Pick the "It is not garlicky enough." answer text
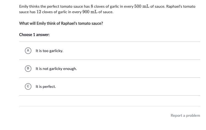This screenshot has height=130, width=206. point(56,69)
